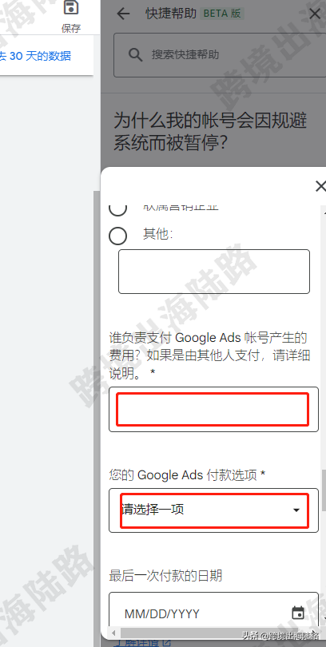This screenshot has width=326, height=647.
Task: Click the BETA 版 badge
Action: pos(222,14)
